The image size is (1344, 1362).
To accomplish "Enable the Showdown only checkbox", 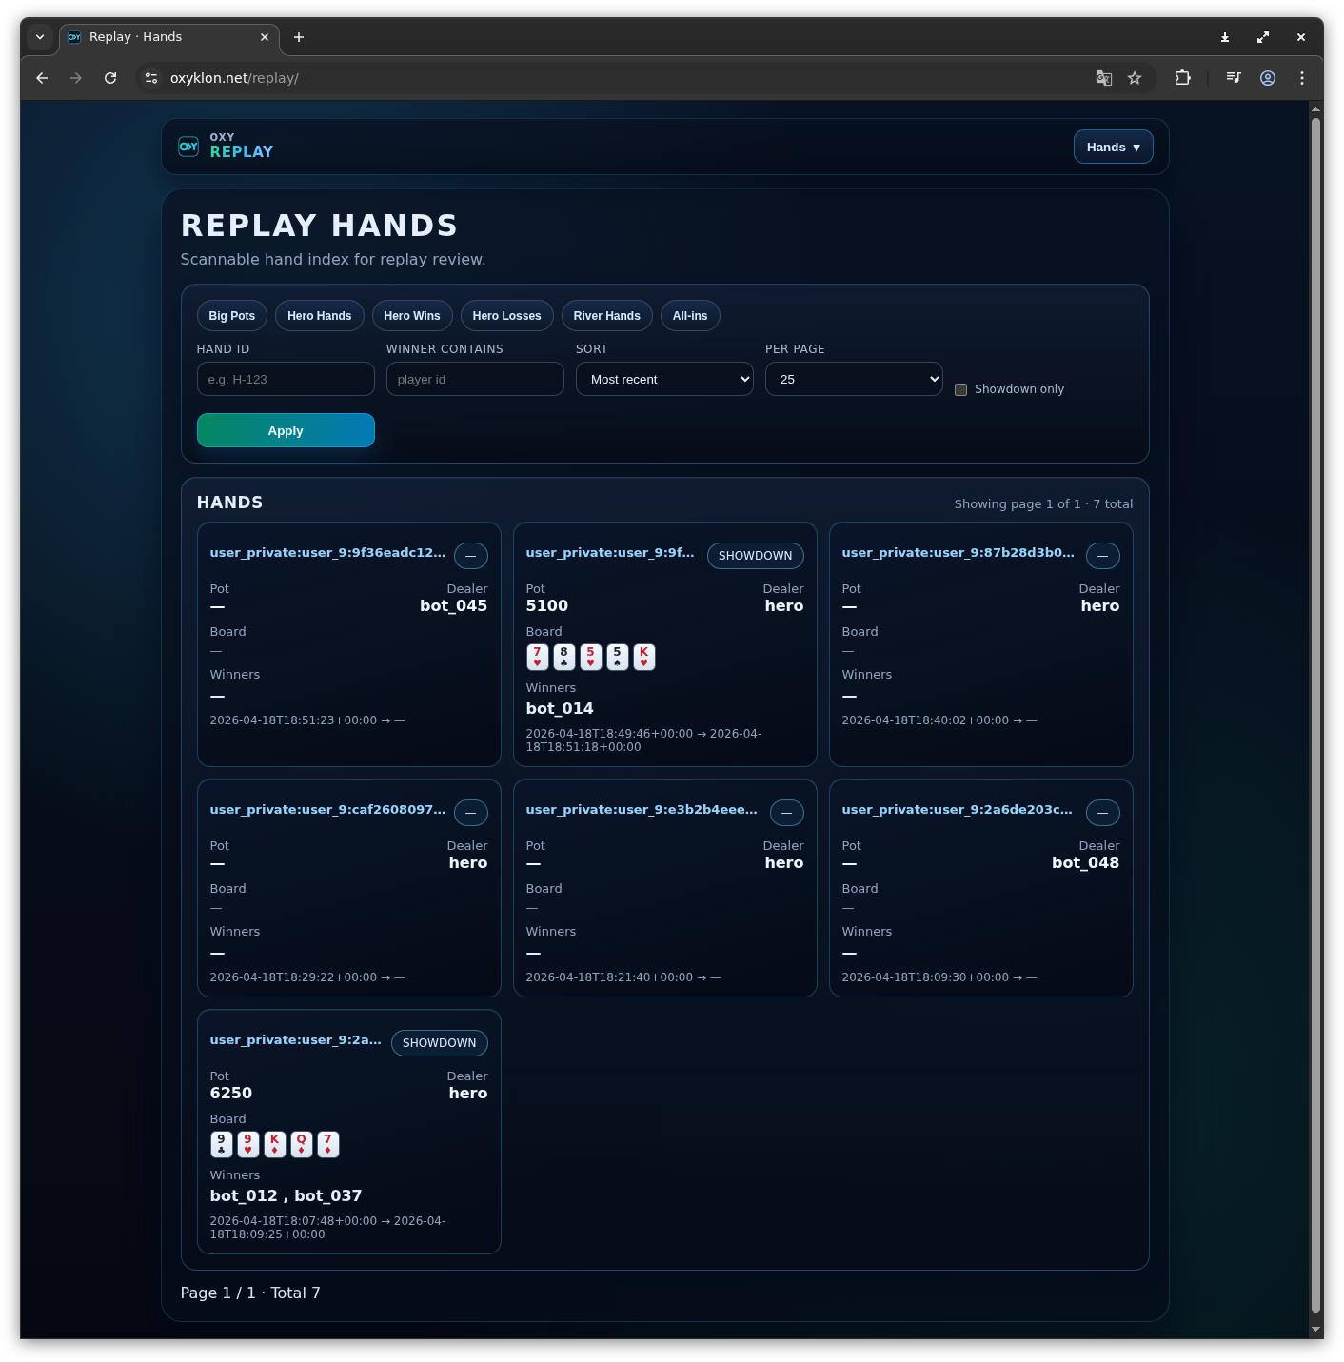I will 961,389.
